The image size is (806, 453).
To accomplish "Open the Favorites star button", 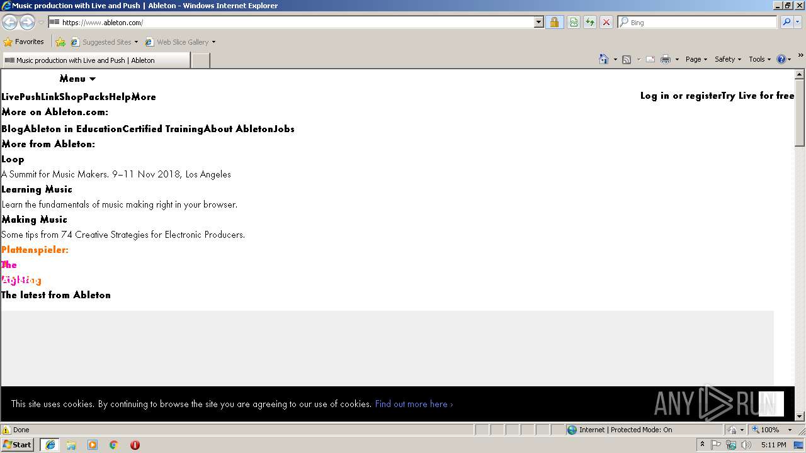I will 24,42.
